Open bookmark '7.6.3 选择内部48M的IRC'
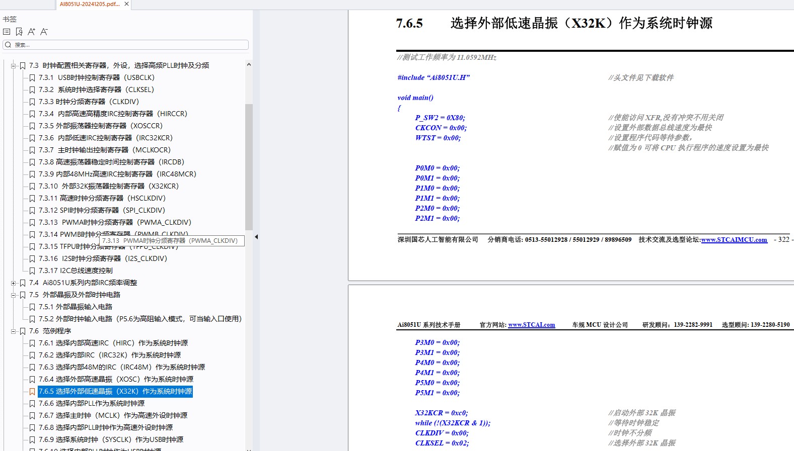 point(122,367)
